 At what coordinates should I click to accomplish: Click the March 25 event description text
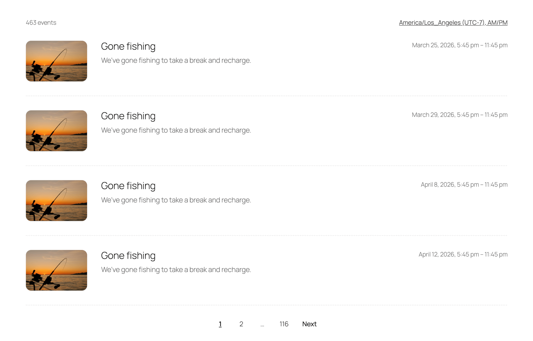176,61
